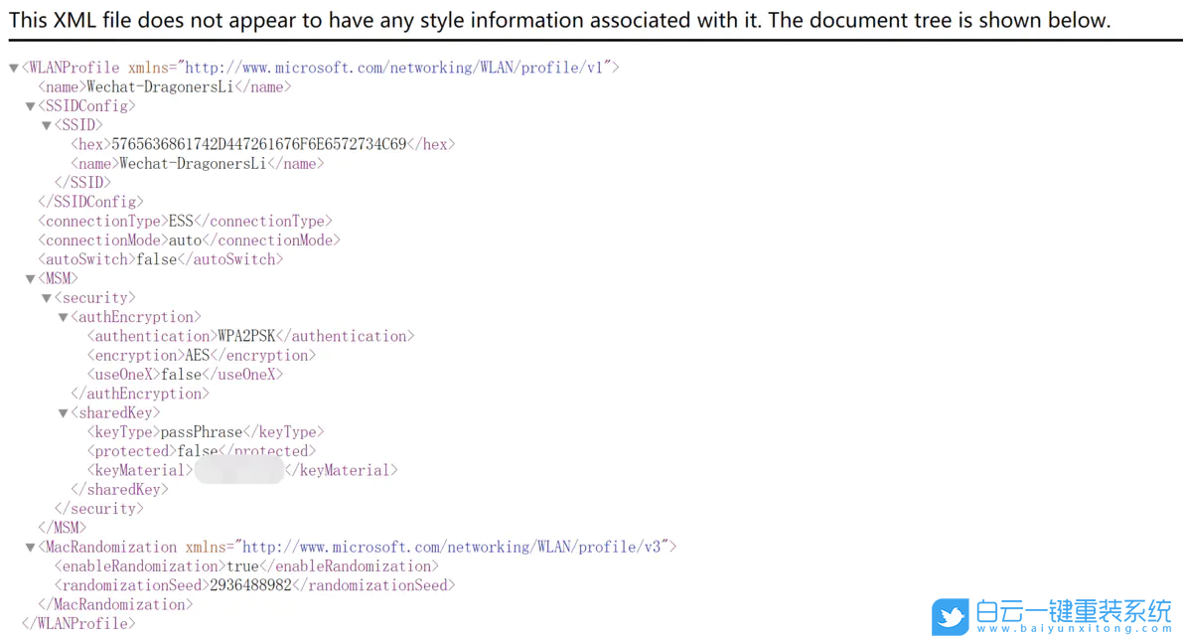1183x641 pixels.
Task: Click the WLAN profile v3 namespace URL
Action: tap(452, 547)
